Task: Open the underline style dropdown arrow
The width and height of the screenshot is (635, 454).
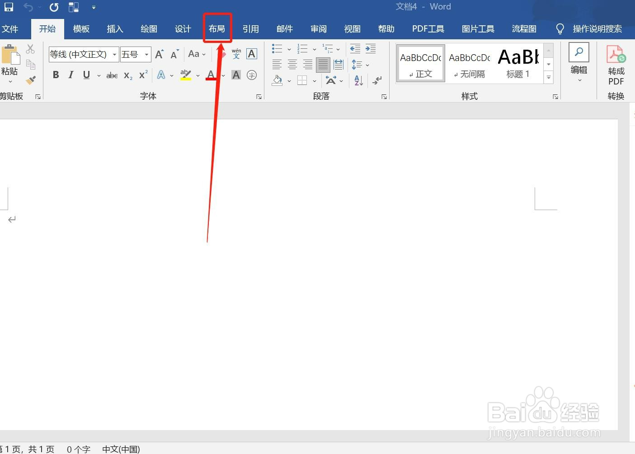Action: 99,75
